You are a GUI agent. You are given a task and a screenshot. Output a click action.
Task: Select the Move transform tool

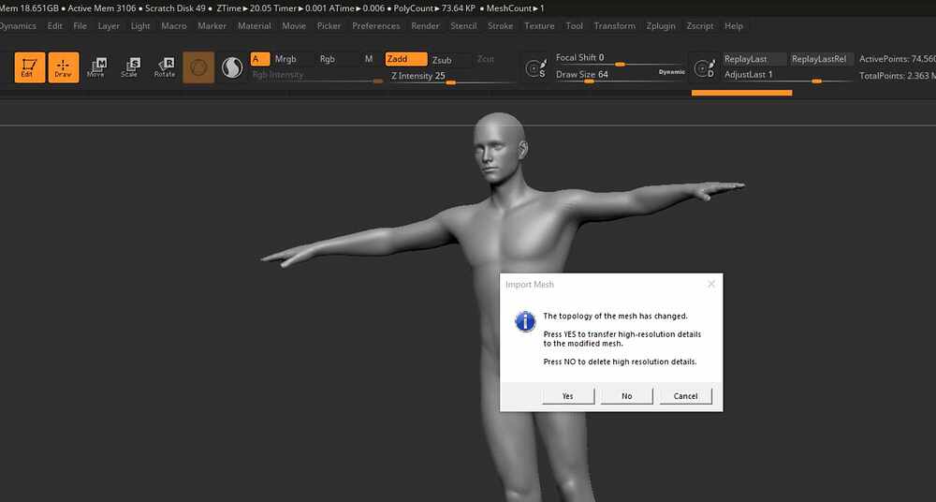click(x=96, y=66)
